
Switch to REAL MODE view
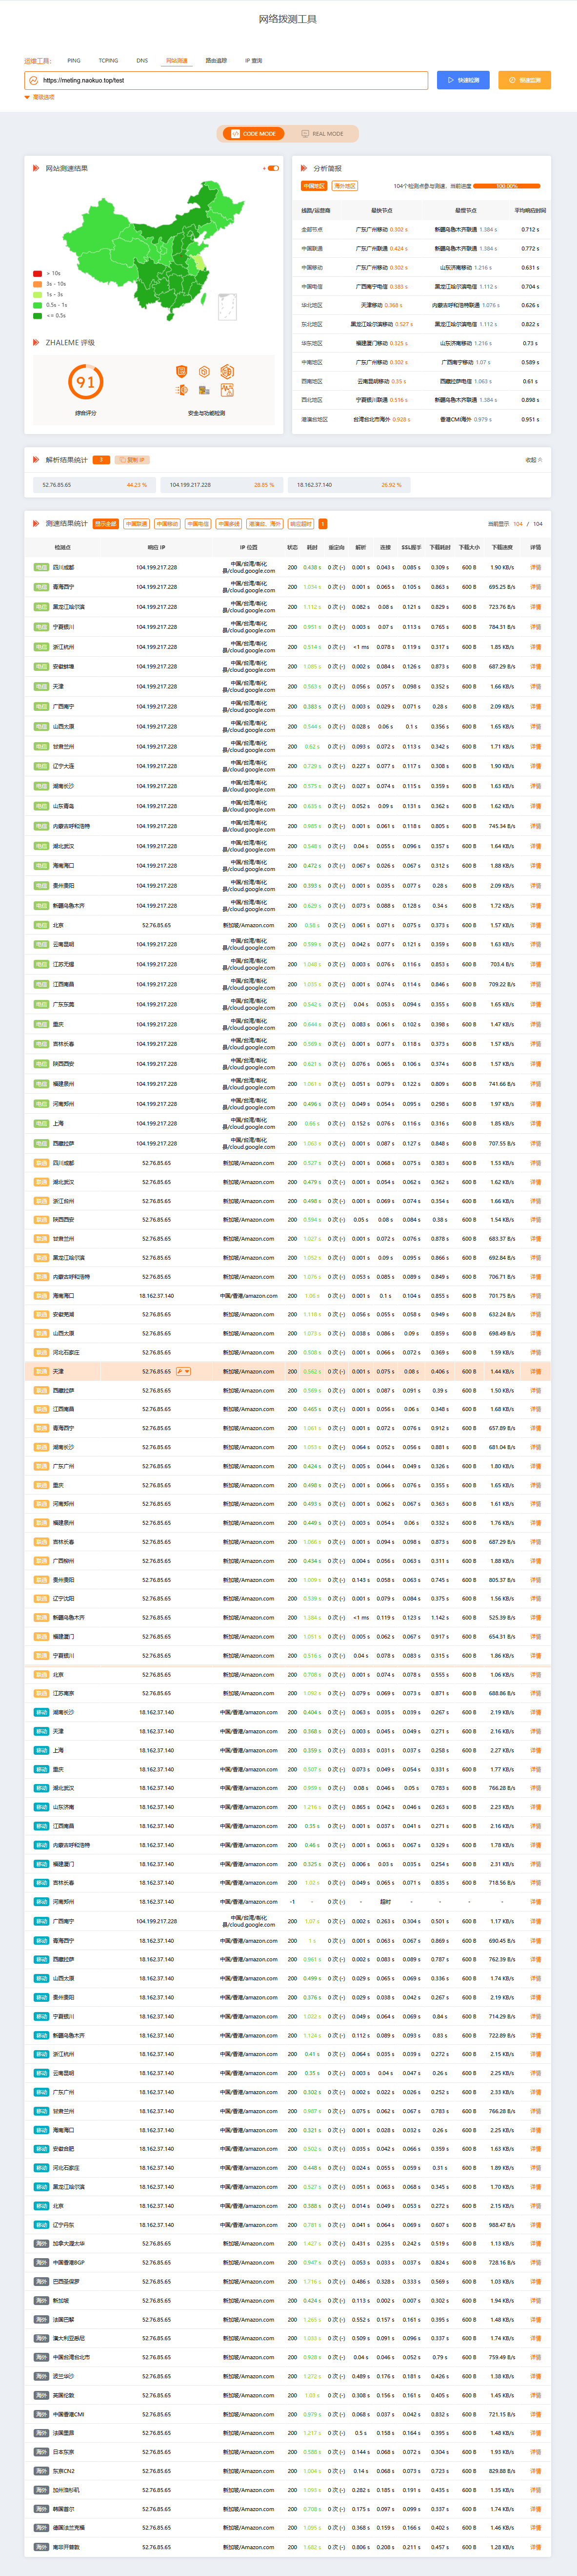[x=321, y=133]
